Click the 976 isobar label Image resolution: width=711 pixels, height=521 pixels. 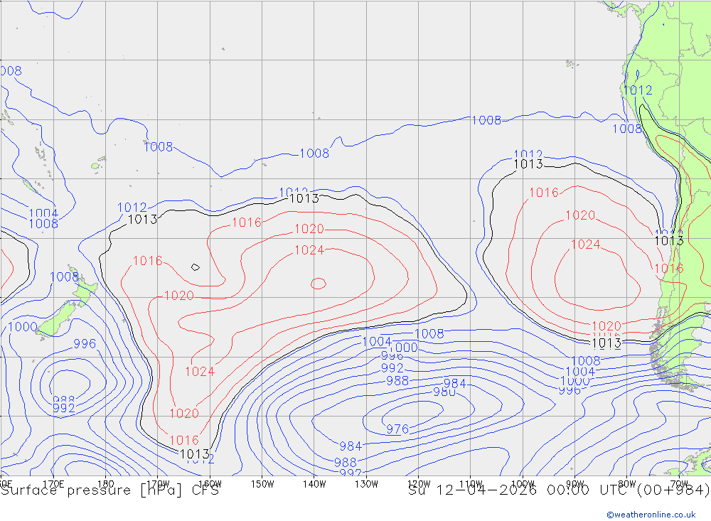coord(397,429)
